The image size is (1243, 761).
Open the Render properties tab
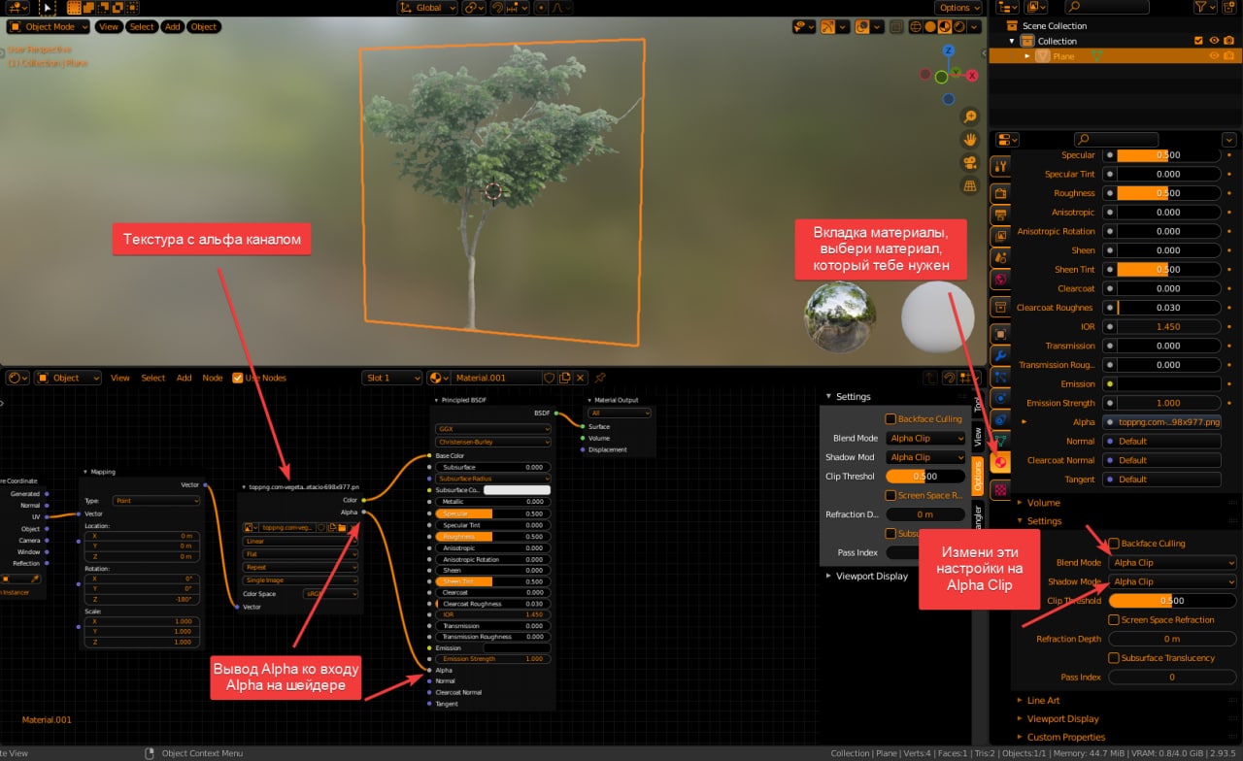click(1000, 193)
